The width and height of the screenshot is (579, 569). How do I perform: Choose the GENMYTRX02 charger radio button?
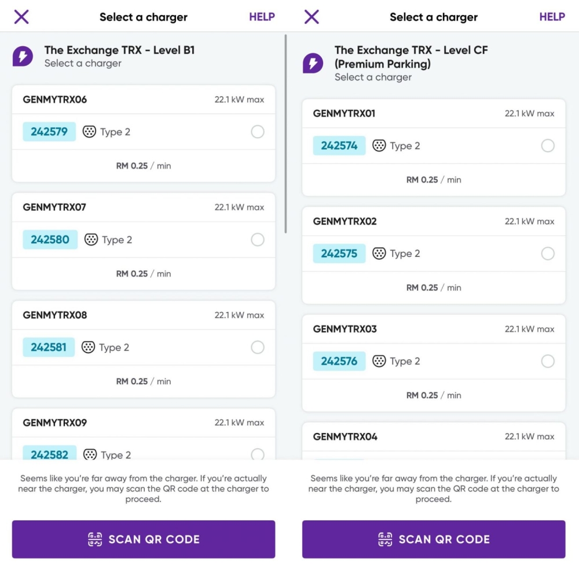click(548, 254)
